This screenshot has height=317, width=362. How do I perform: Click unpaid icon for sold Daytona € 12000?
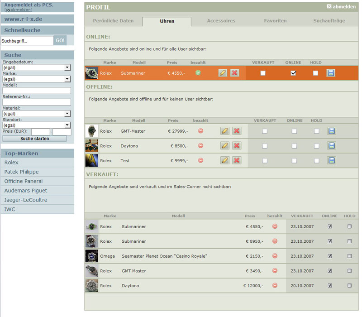pos(275,286)
